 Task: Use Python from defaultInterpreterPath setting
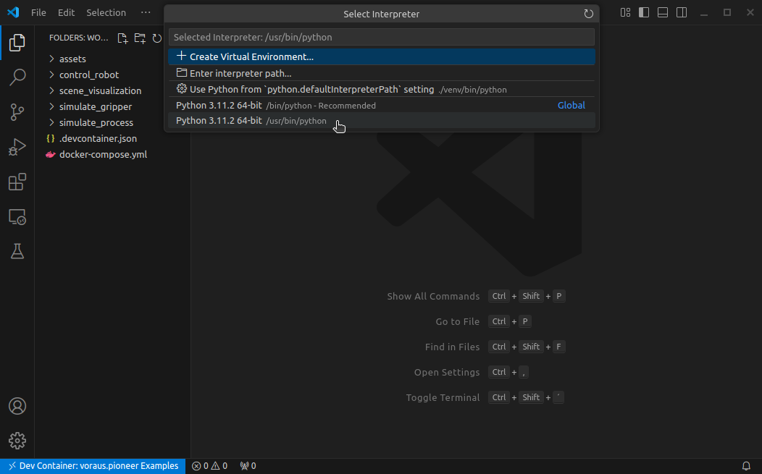click(x=382, y=89)
